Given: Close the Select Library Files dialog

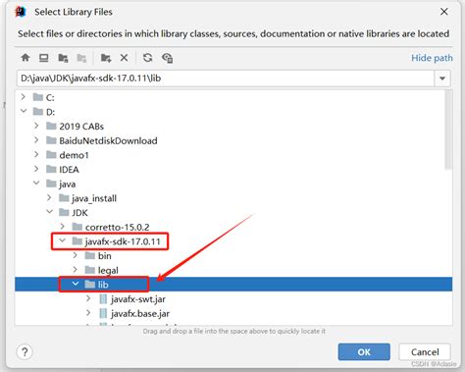Looking at the screenshot, I should pyautogui.click(x=443, y=12).
